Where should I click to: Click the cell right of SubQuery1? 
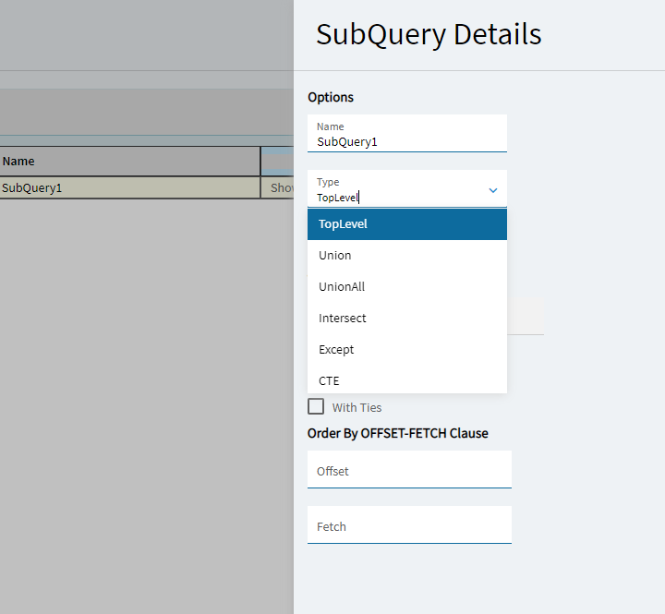(278, 187)
